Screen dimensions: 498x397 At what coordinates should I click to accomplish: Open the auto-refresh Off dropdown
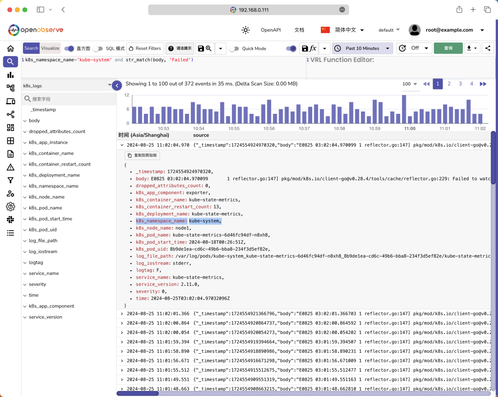click(414, 48)
